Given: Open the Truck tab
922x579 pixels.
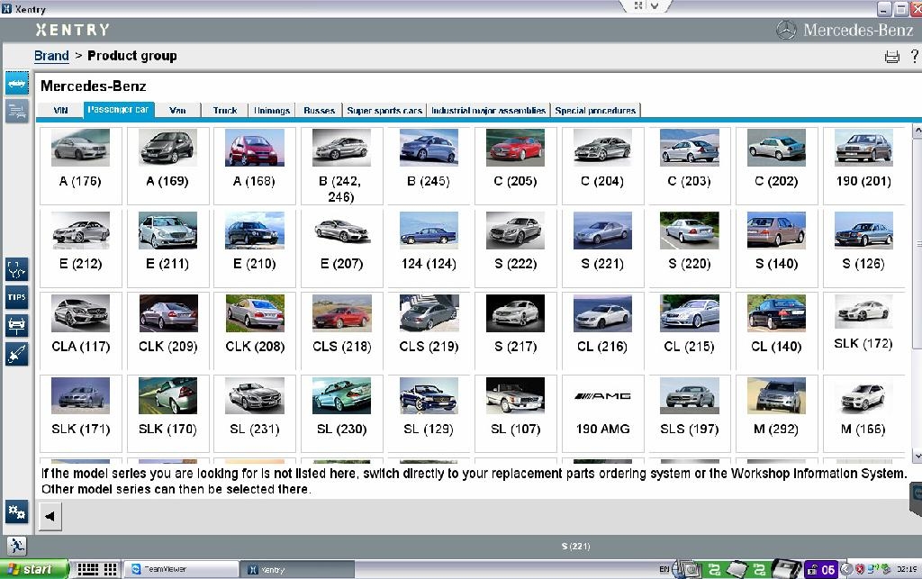Looking at the screenshot, I should (224, 111).
